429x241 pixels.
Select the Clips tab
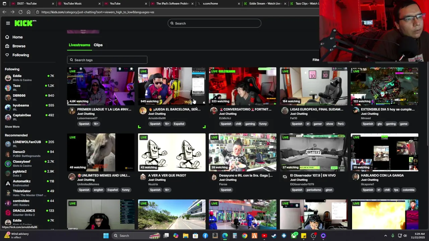[x=98, y=45]
